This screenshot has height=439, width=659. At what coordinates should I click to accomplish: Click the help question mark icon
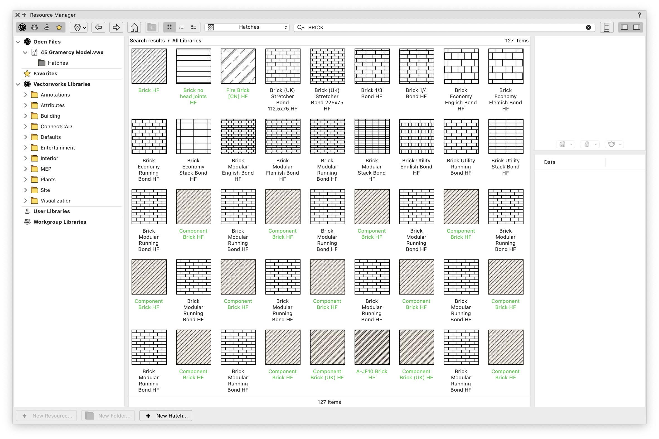point(639,15)
